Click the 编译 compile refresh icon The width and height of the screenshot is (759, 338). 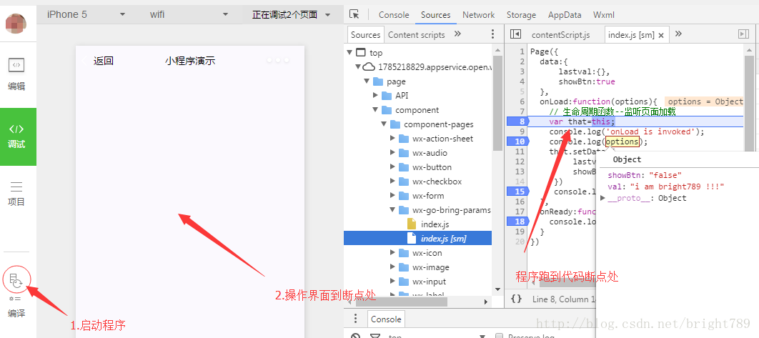(16, 280)
